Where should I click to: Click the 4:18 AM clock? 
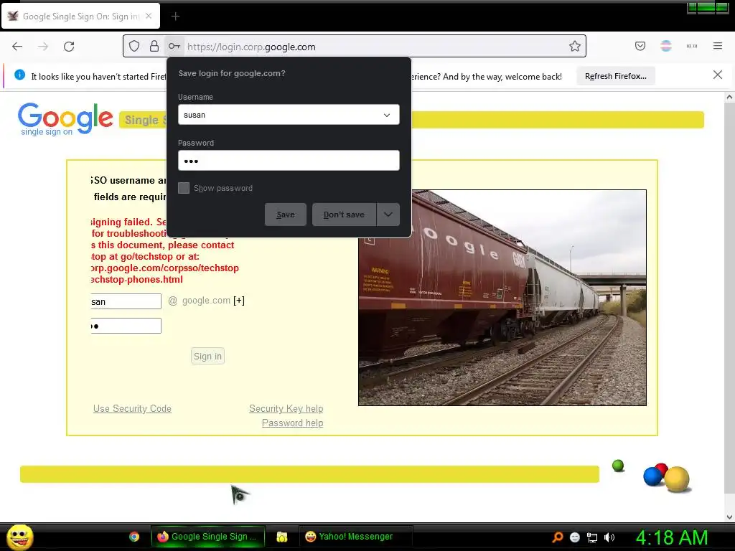(672, 537)
